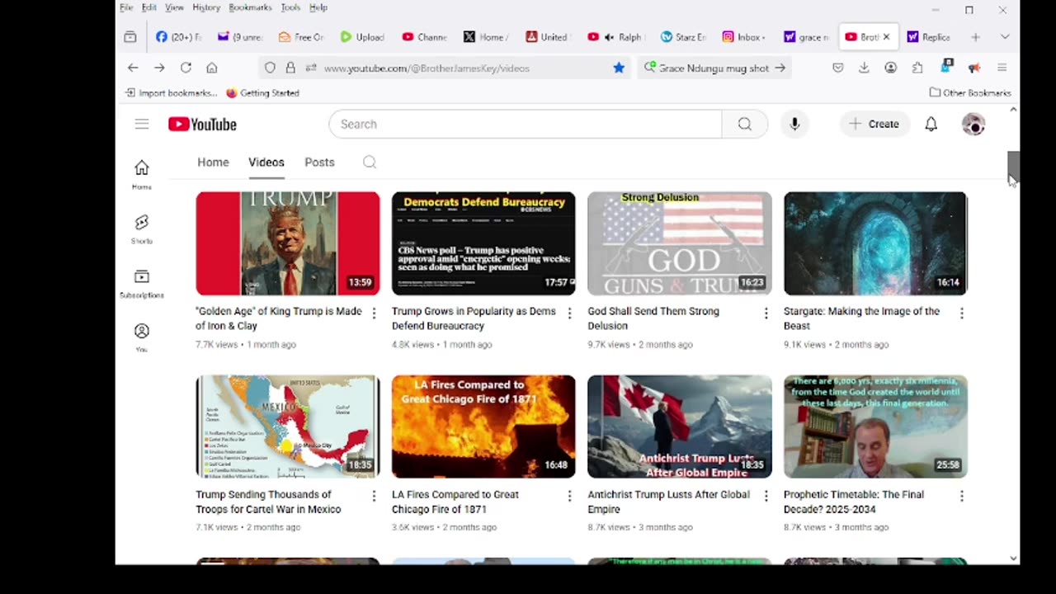Viewport: 1056px width, 594px height.
Task: Open options for Antichrist Trump video
Action: 766,496
